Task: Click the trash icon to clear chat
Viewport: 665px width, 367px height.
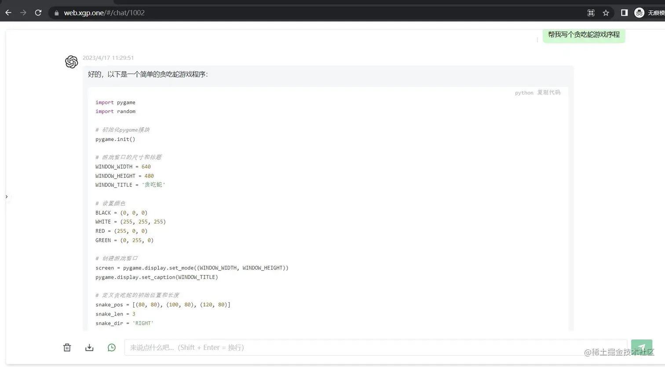Action: (x=67, y=348)
